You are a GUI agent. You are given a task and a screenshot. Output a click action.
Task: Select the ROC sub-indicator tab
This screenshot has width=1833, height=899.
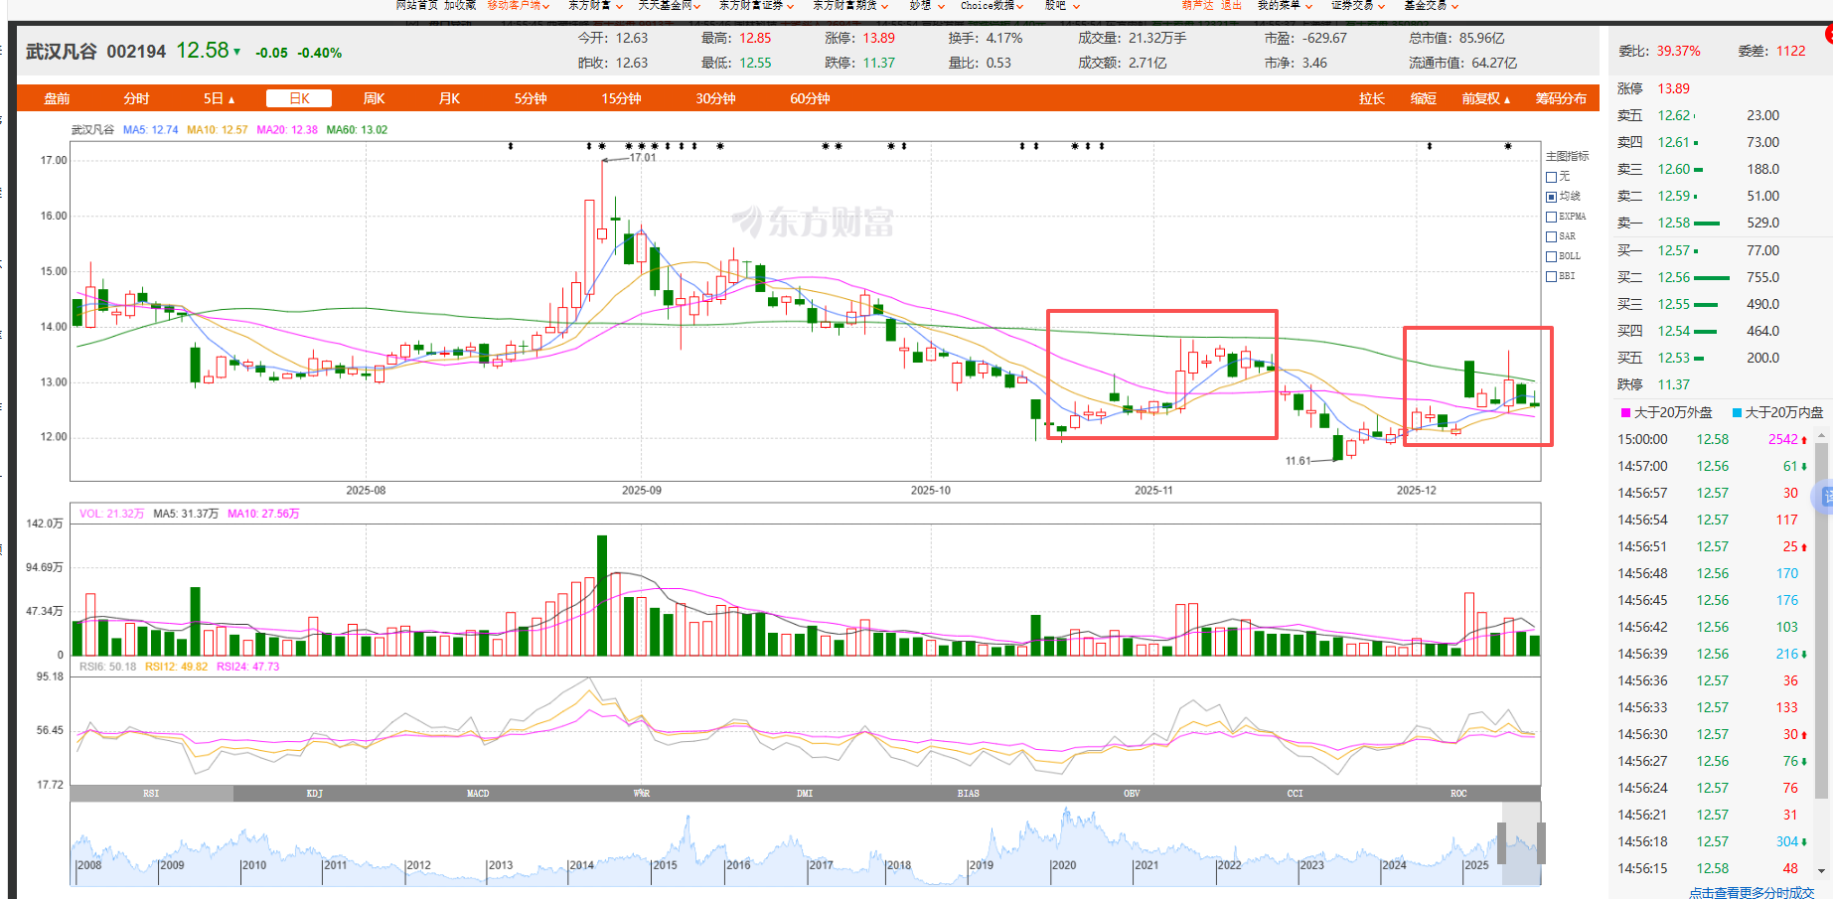click(x=1458, y=793)
